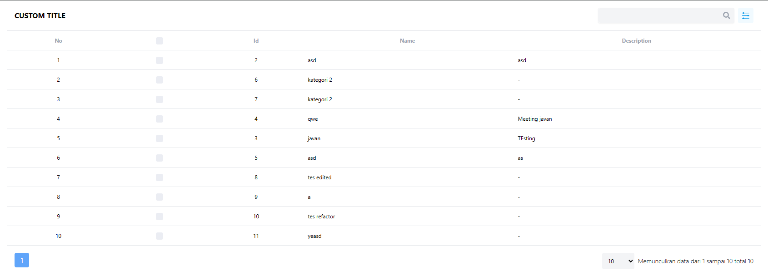Select the checkbox in the qwe row
768x271 pixels.
tap(160, 119)
